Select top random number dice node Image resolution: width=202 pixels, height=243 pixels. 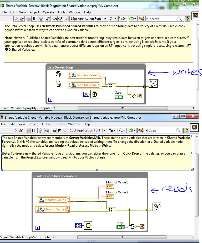[x=58, y=74]
